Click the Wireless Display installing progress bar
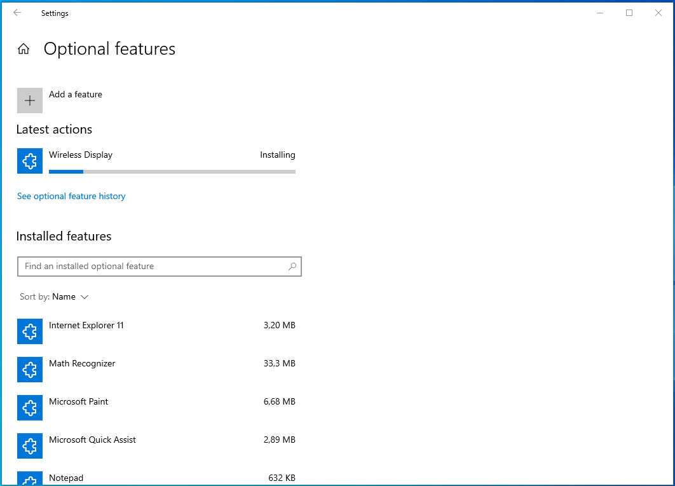Screen dimensions: 675x486 [172, 172]
